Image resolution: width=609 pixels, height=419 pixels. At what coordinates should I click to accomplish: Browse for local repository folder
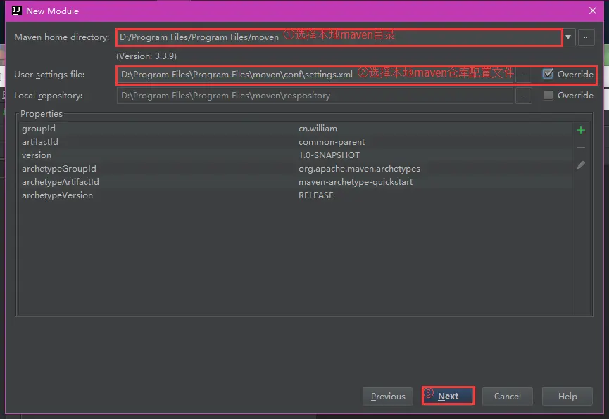[523, 95]
